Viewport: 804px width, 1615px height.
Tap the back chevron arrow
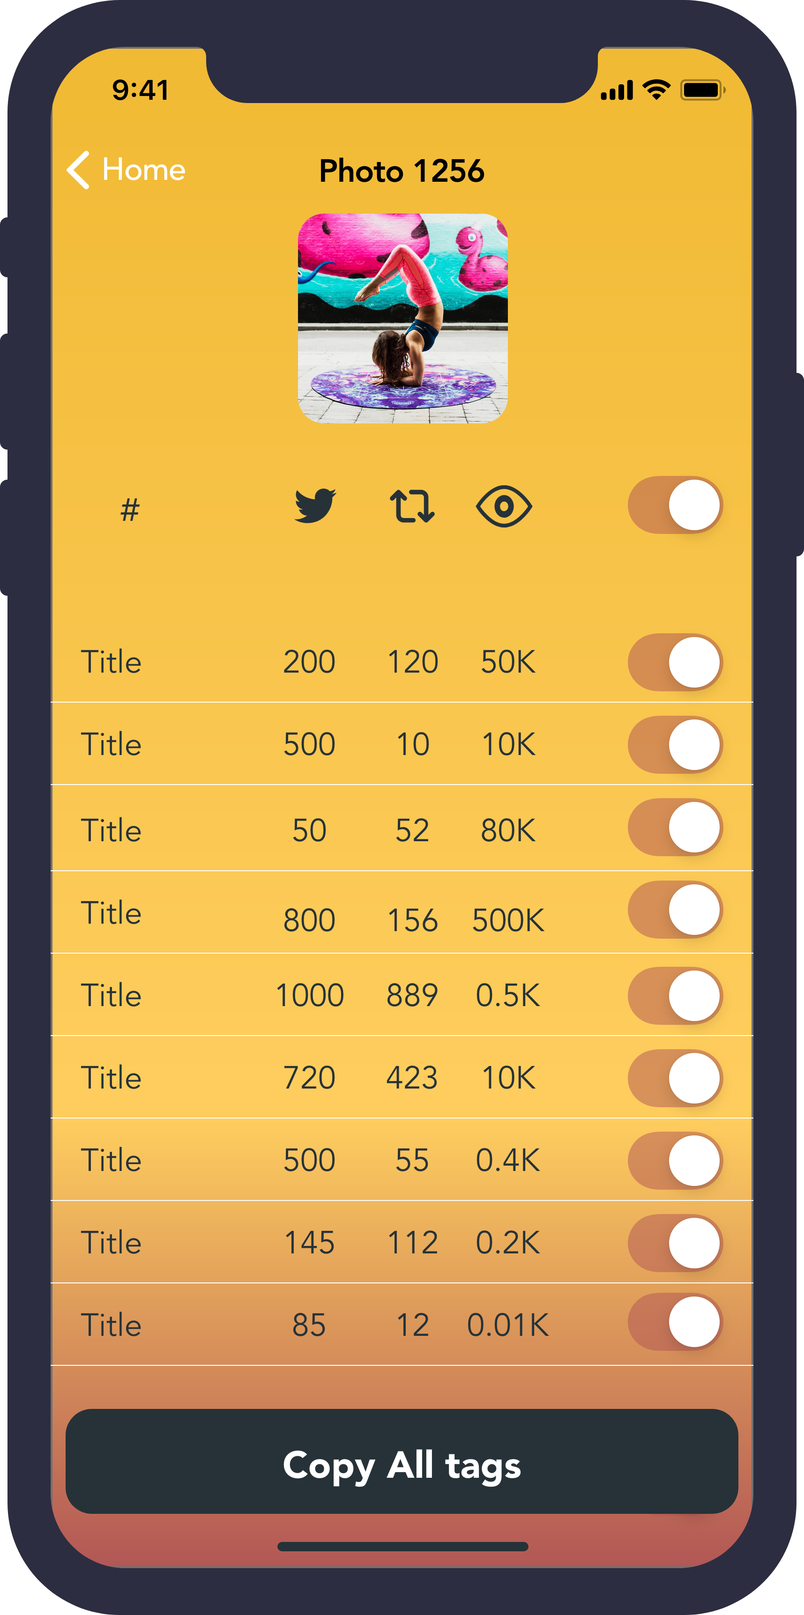pyautogui.click(x=78, y=169)
